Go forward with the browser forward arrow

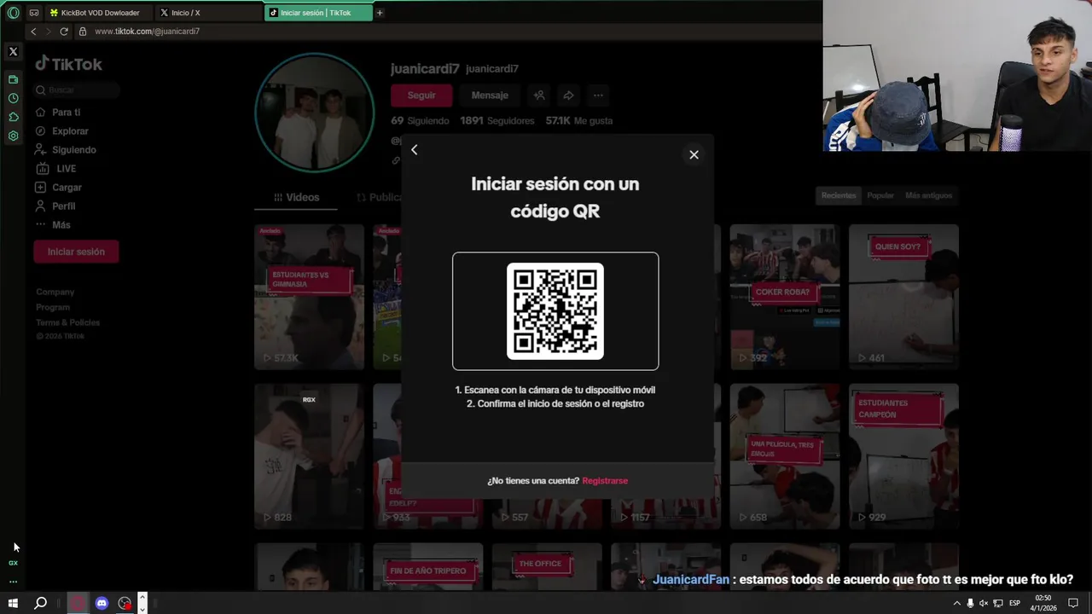[x=48, y=32]
